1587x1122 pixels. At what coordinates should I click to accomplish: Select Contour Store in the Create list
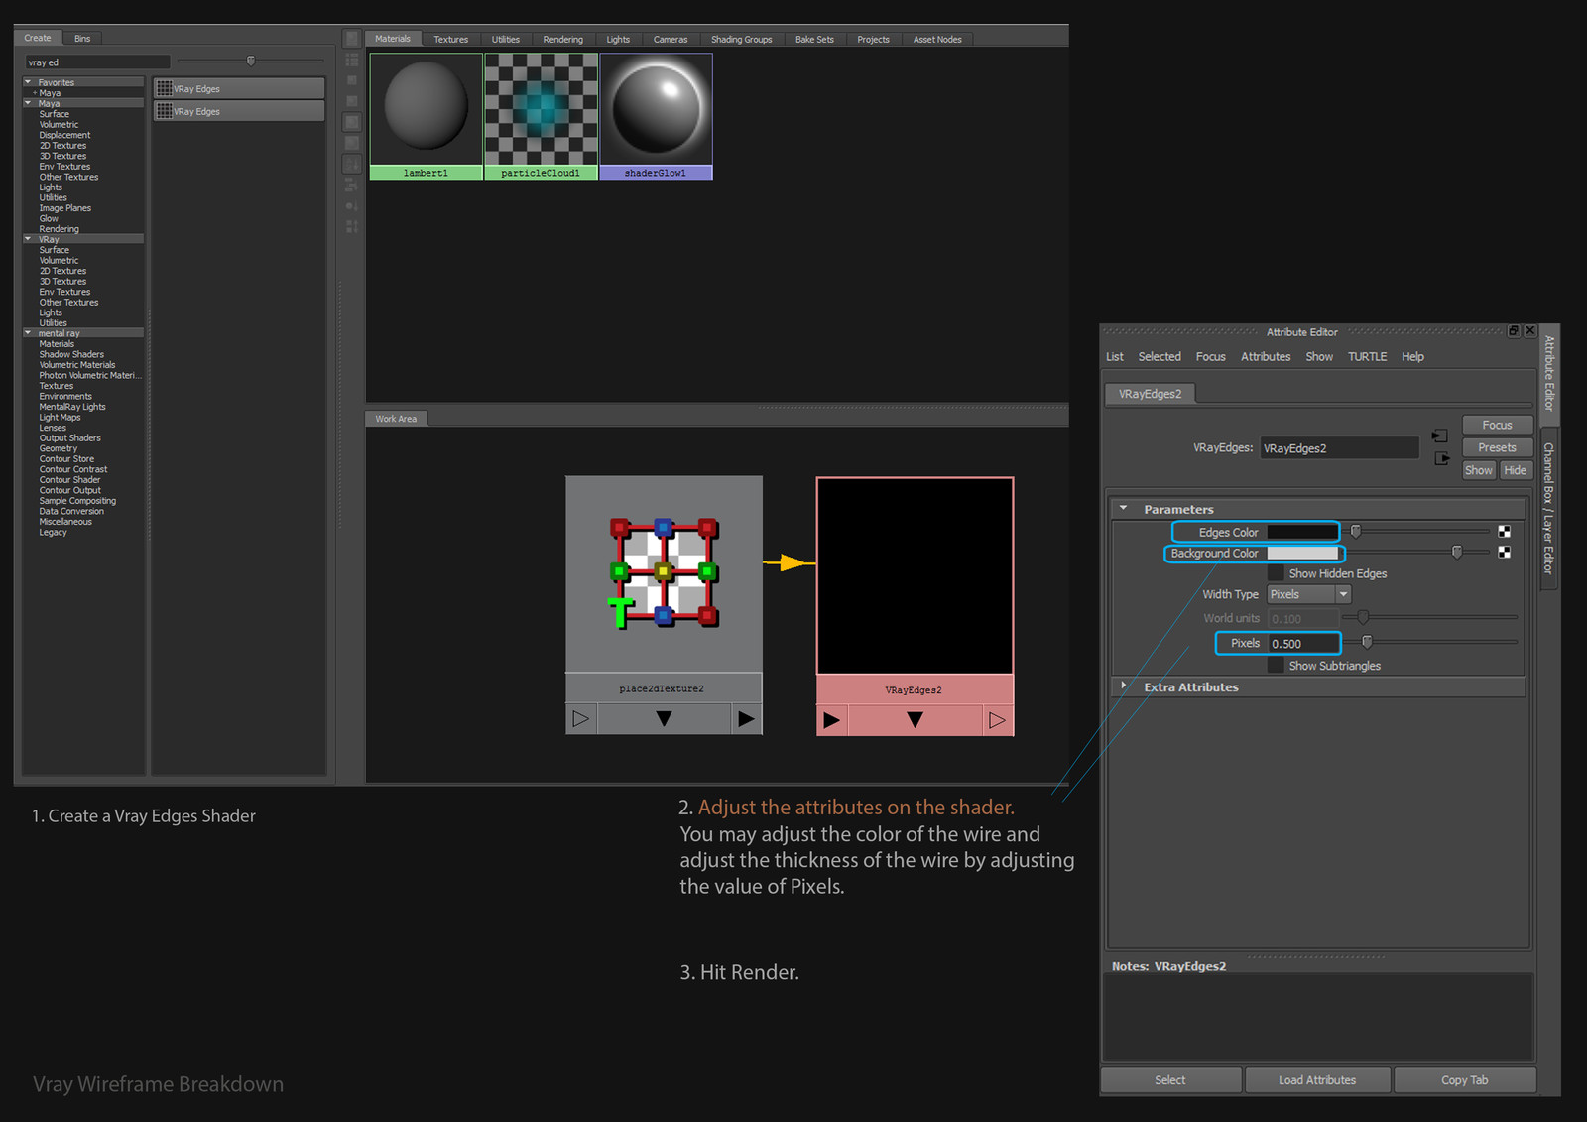tap(66, 459)
